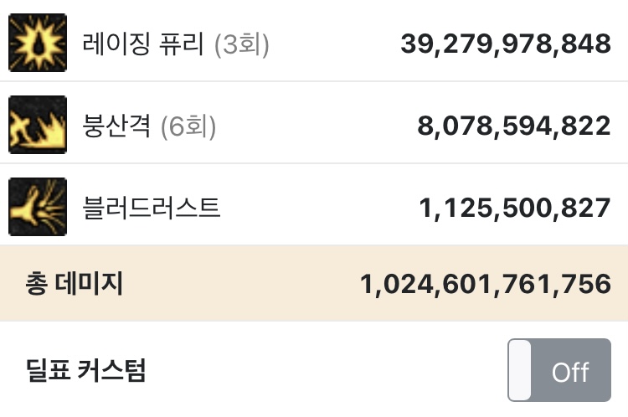Click the 붕산격 skill icon
Image resolution: width=628 pixels, height=417 pixels.
(37, 124)
